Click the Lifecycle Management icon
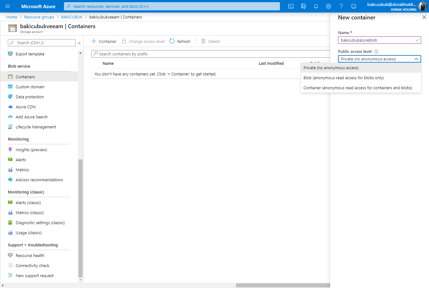429x288 pixels. tap(10, 127)
